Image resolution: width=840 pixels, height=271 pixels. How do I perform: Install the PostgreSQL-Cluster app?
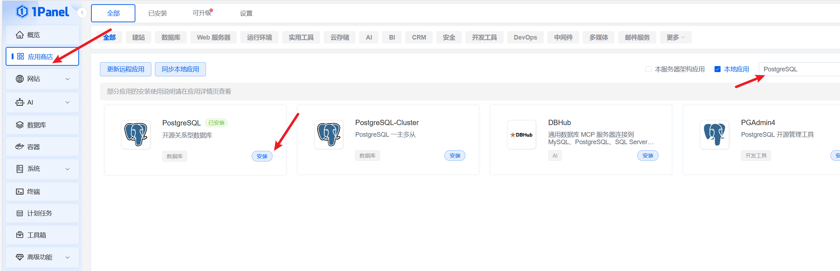(455, 155)
